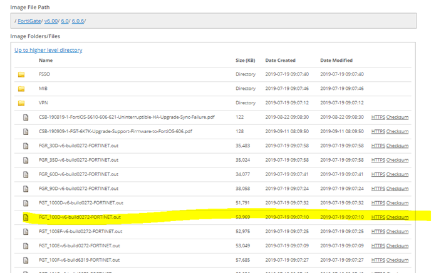Image resolution: width=441 pixels, height=273 pixels.
Task: Download CSB-190909-1 PDF via HTTPS
Action: tap(378, 131)
